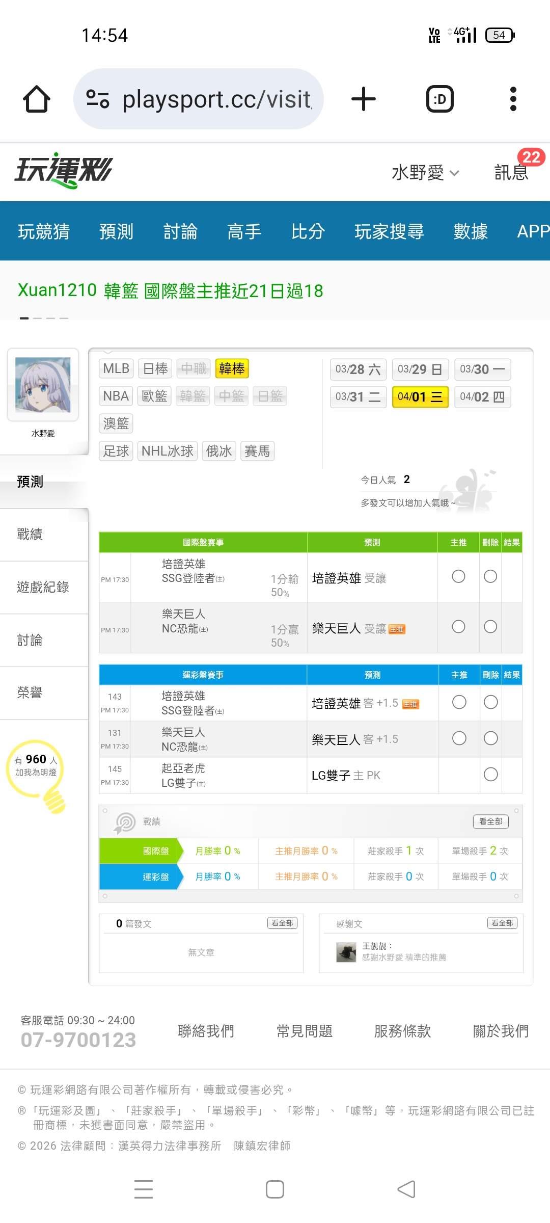The height and width of the screenshot is (1223, 550).
Task: Open the tab switcher icon
Action: (440, 99)
